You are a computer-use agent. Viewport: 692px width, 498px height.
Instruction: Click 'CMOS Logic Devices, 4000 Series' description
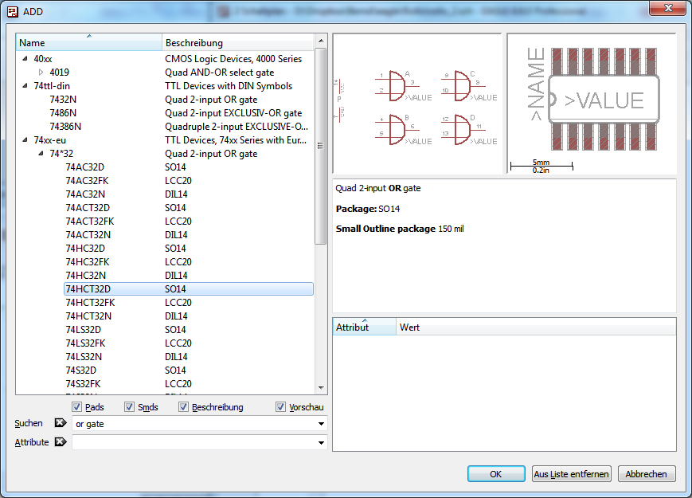[233, 59]
